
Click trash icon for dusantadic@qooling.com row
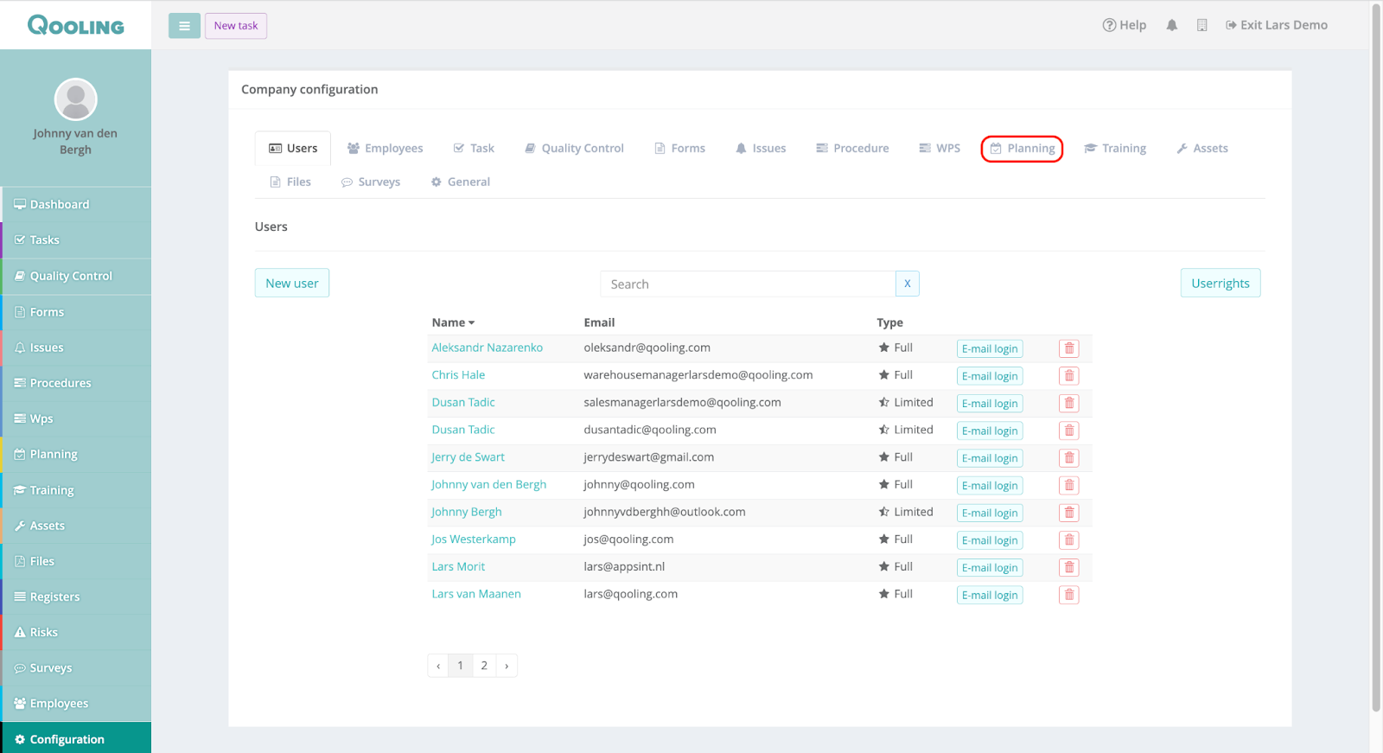point(1069,431)
